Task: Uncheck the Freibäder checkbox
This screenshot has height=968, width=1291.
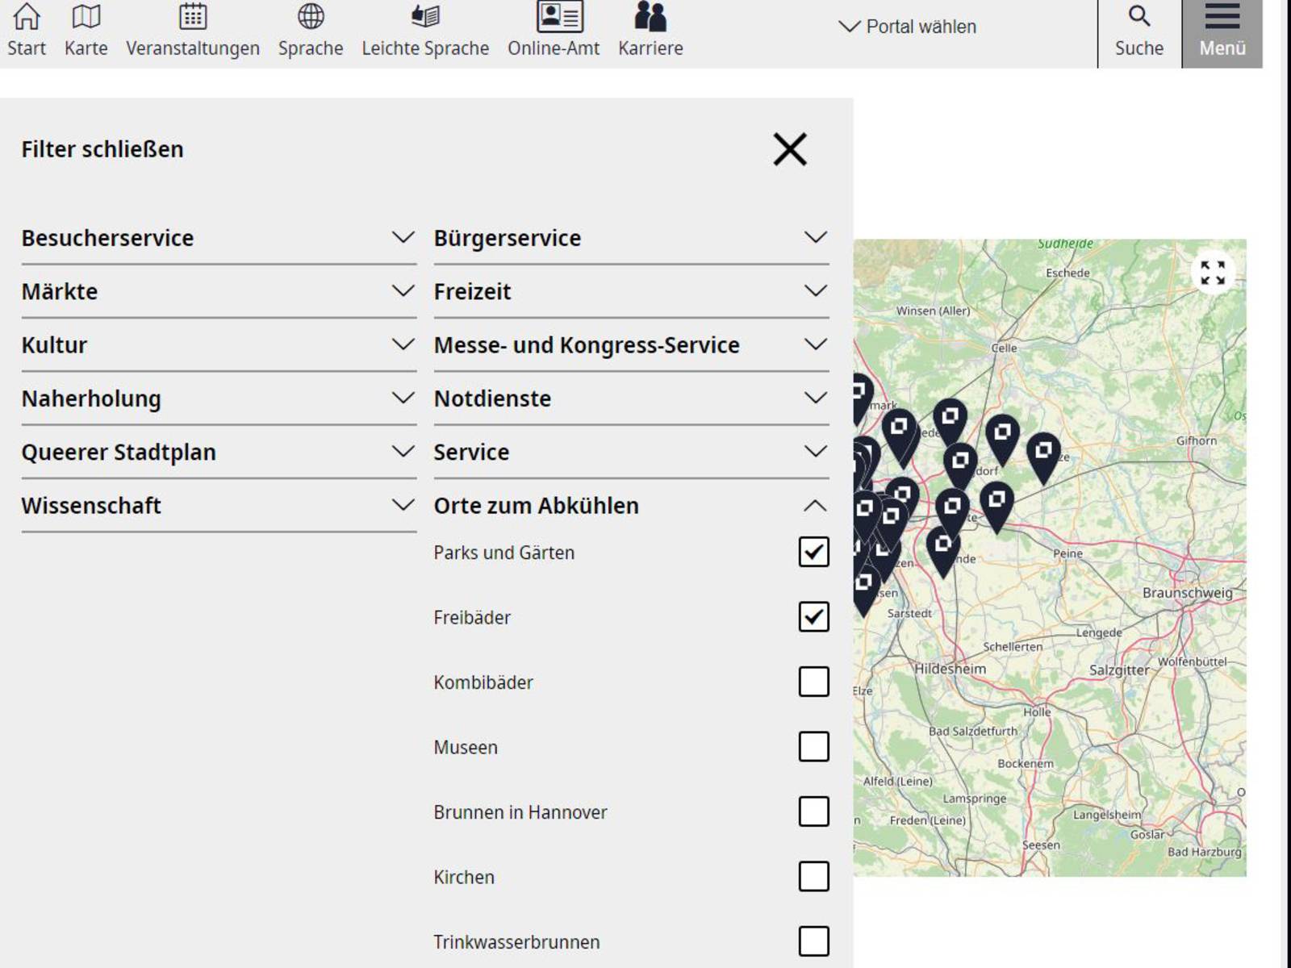Action: click(813, 617)
